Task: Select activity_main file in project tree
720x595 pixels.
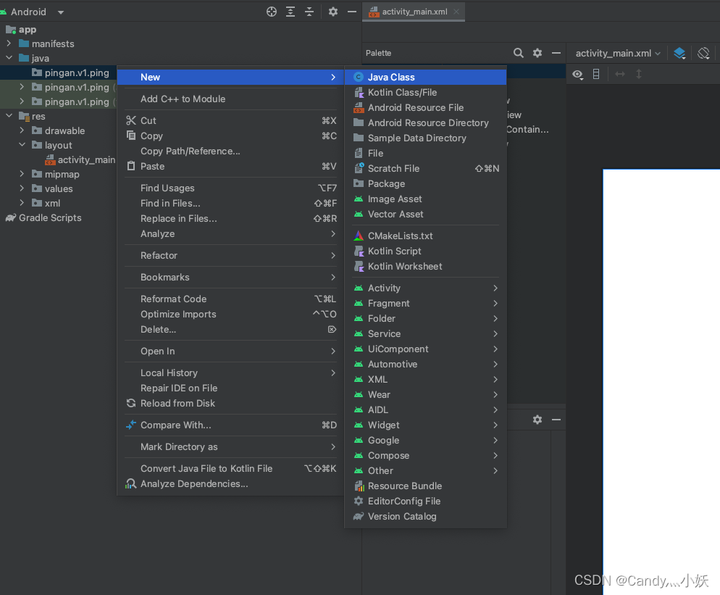Action: pos(80,160)
